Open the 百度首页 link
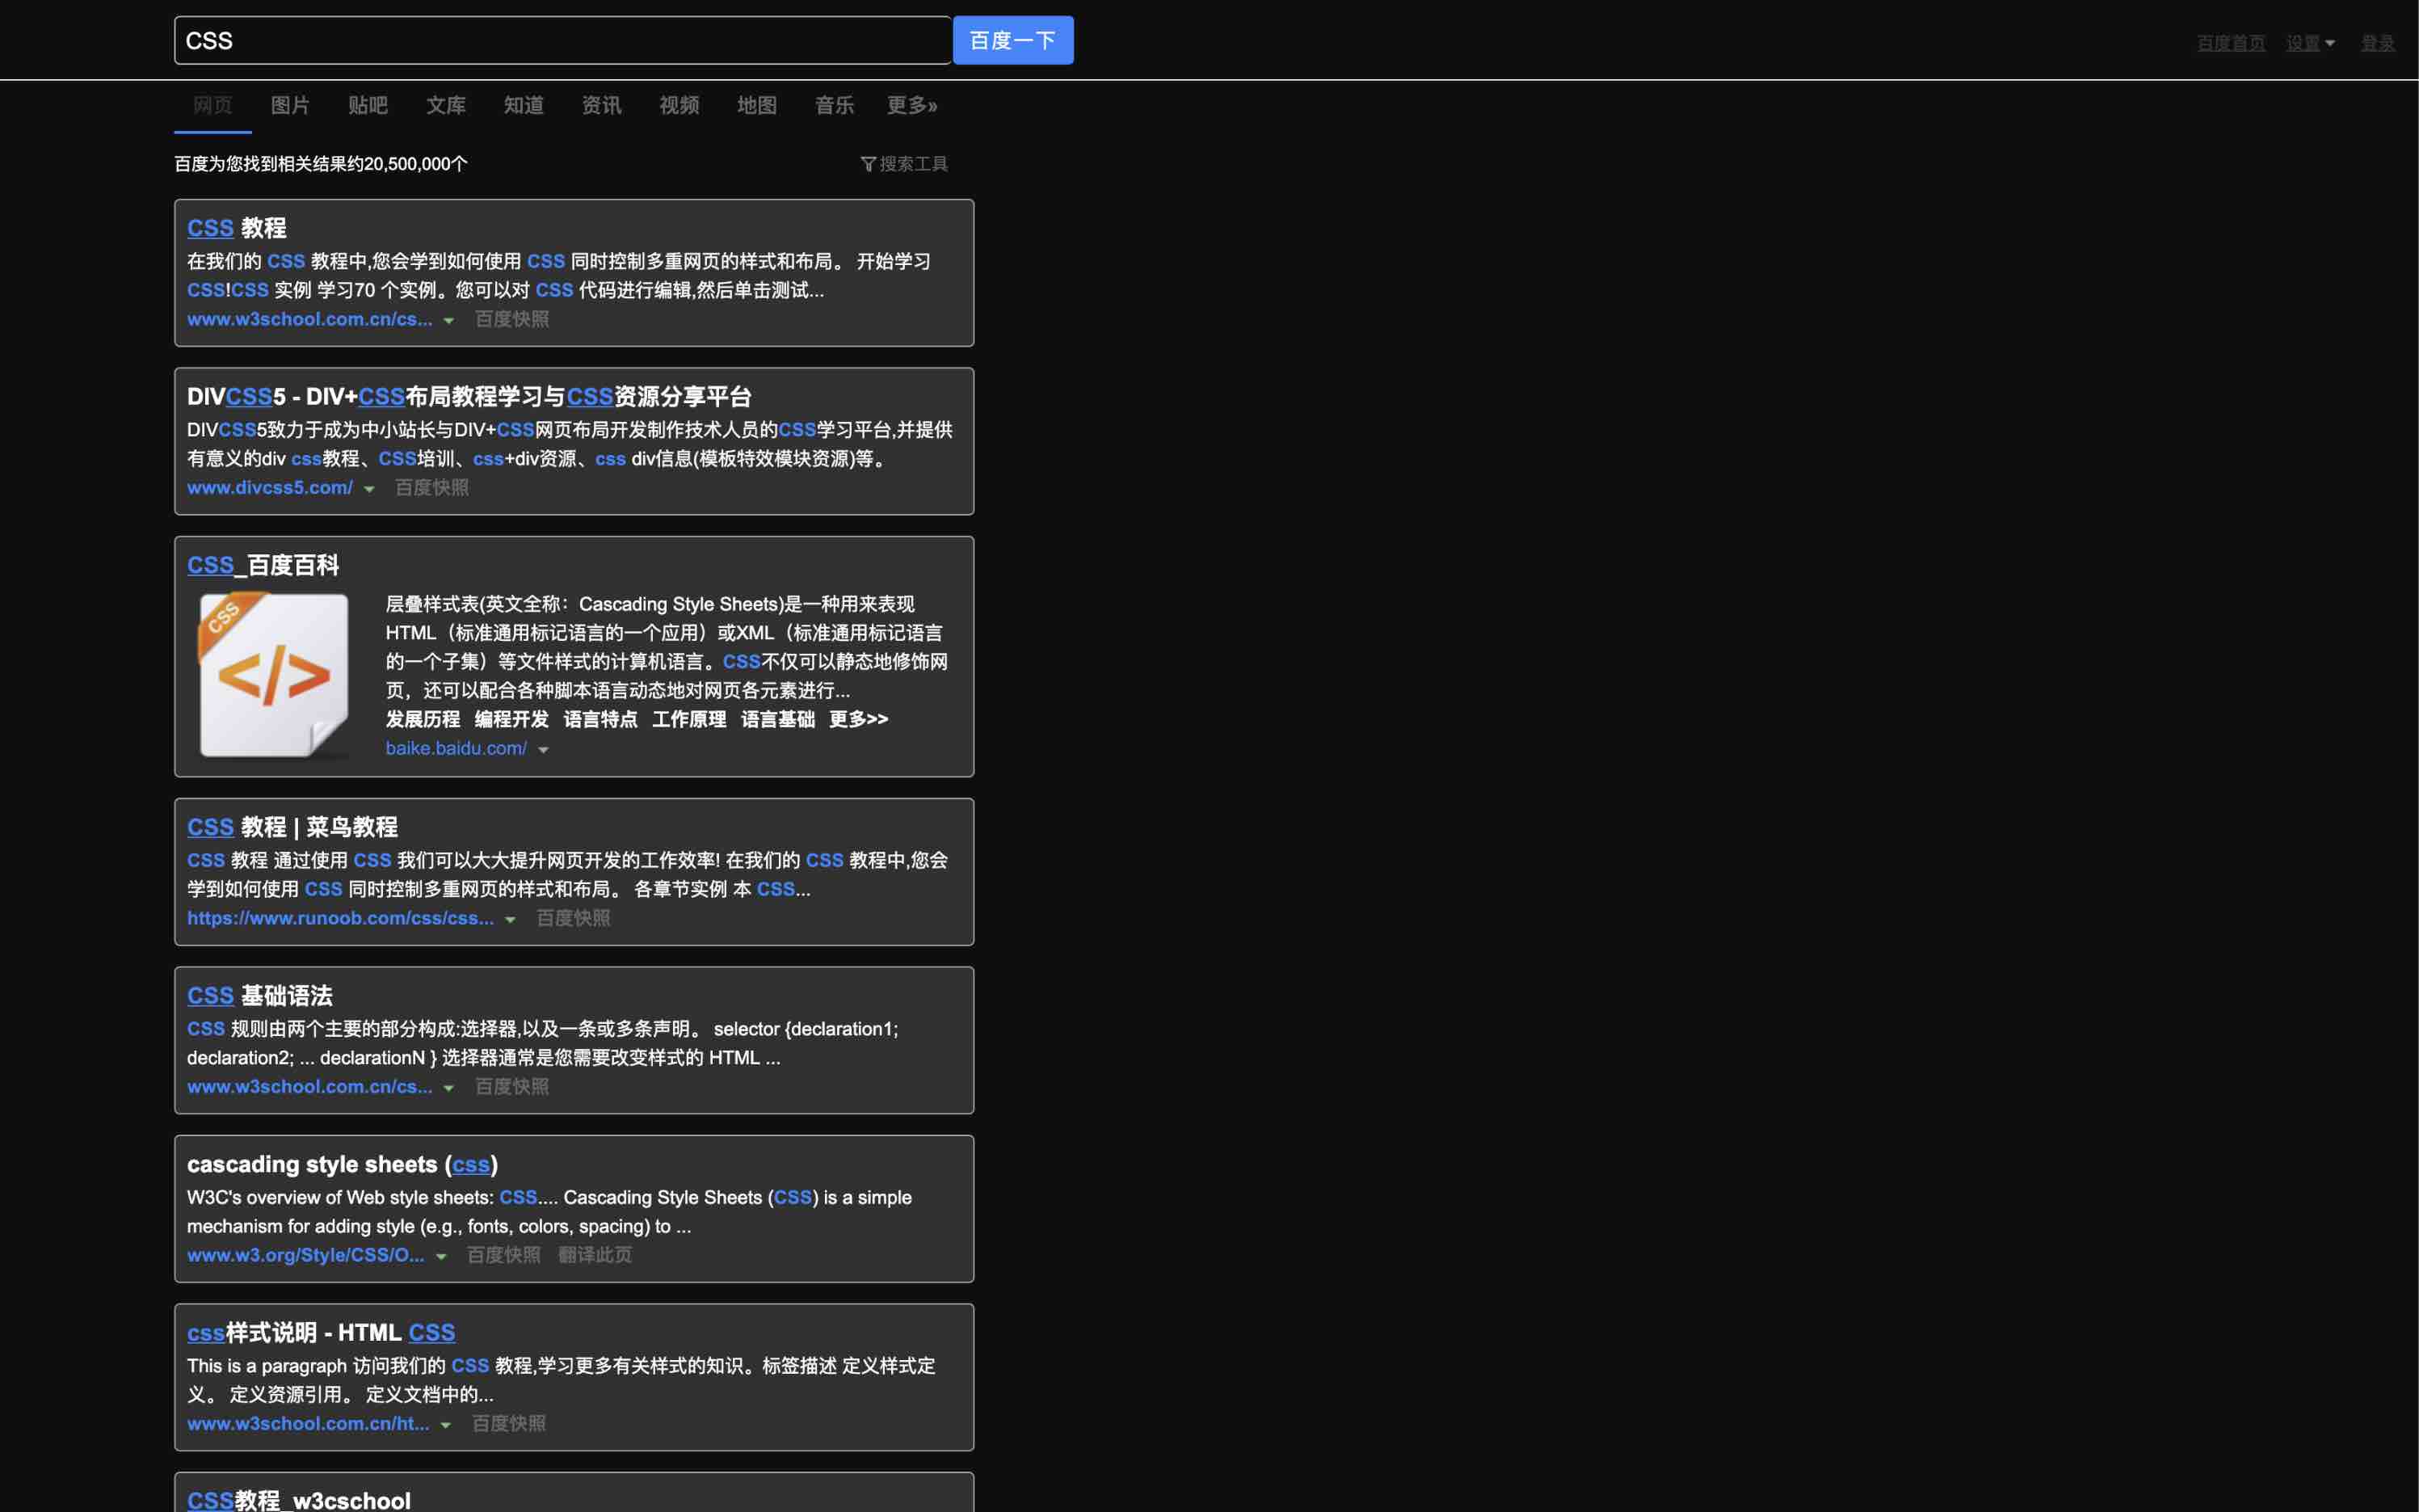This screenshot has width=2419, height=1512. click(x=2230, y=43)
